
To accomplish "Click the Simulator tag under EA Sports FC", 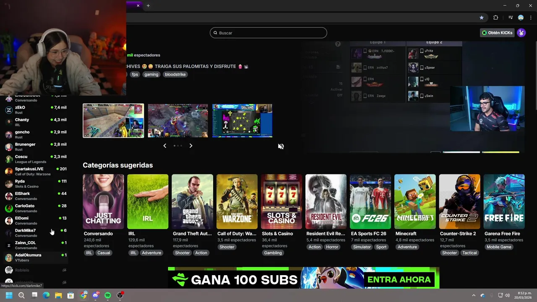I will coord(362,247).
